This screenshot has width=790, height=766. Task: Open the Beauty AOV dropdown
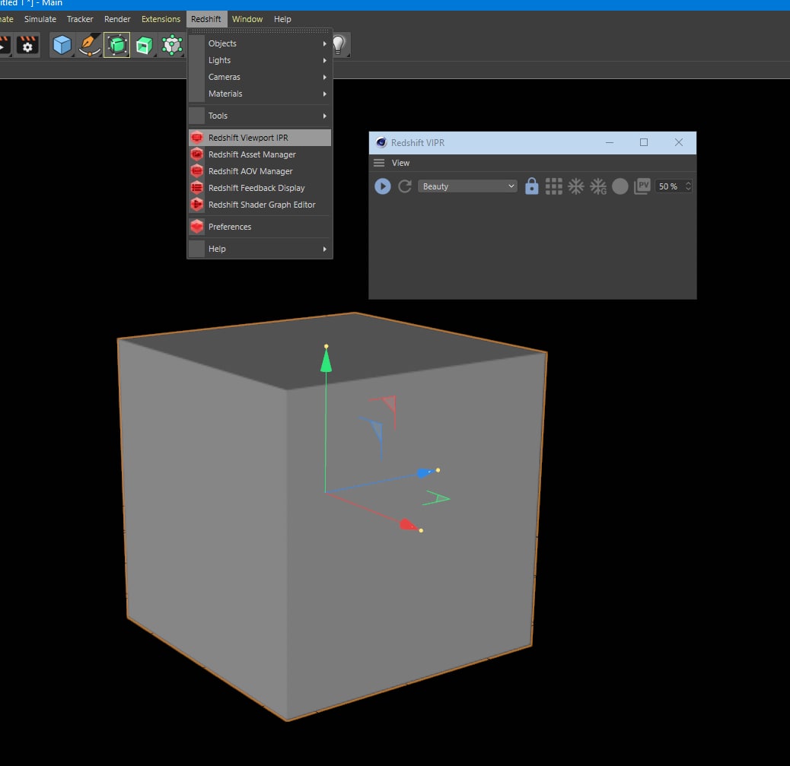tap(467, 186)
